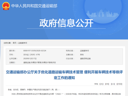Click the 主题词 label

coord(12,63)
